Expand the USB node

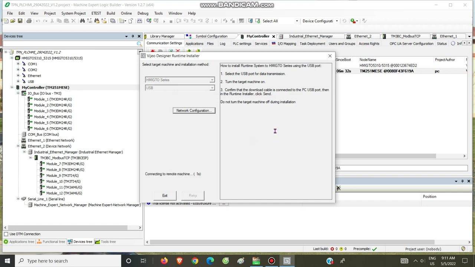[18, 82]
